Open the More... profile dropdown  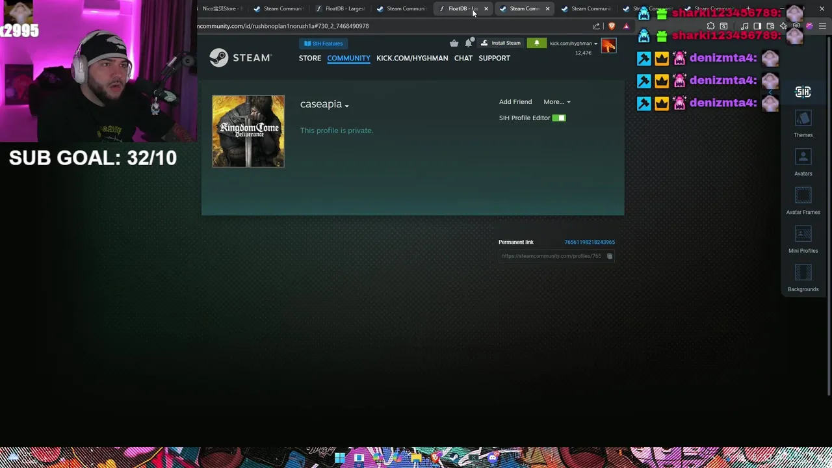(556, 101)
